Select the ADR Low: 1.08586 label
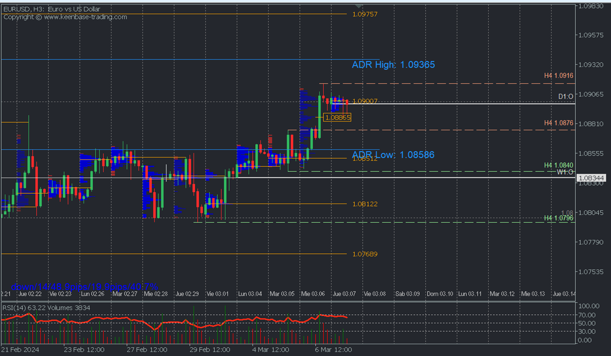Image resolution: width=611 pixels, height=356 pixels. (393, 155)
